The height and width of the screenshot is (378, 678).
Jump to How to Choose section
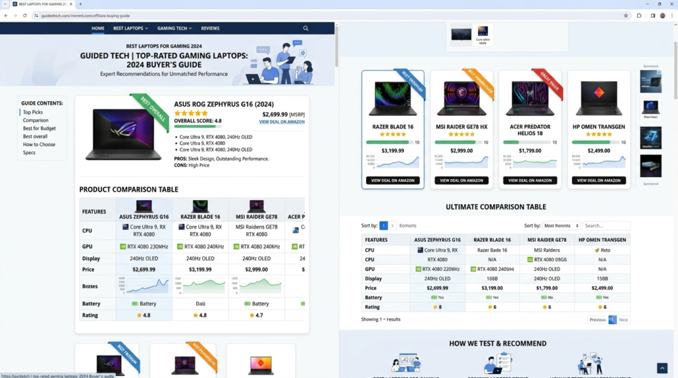39,145
